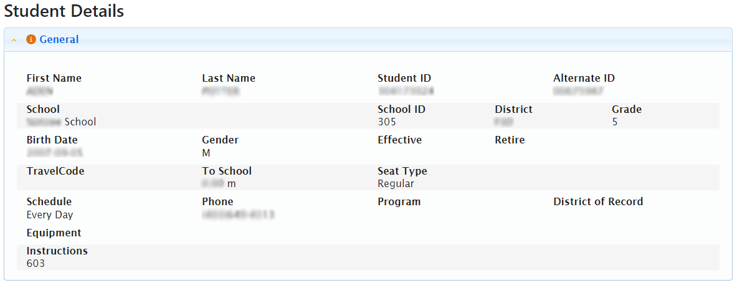Select the Grade value 5
The width and height of the screenshot is (737, 285).
point(615,122)
